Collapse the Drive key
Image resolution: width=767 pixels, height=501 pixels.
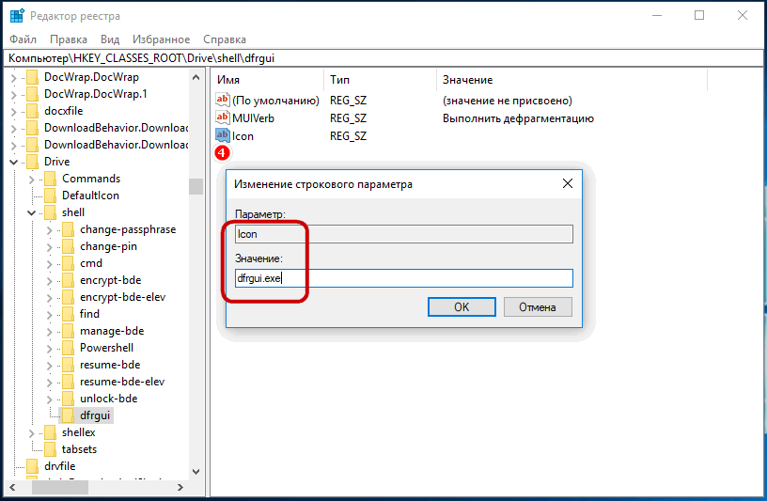pyautogui.click(x=14, y=162)
